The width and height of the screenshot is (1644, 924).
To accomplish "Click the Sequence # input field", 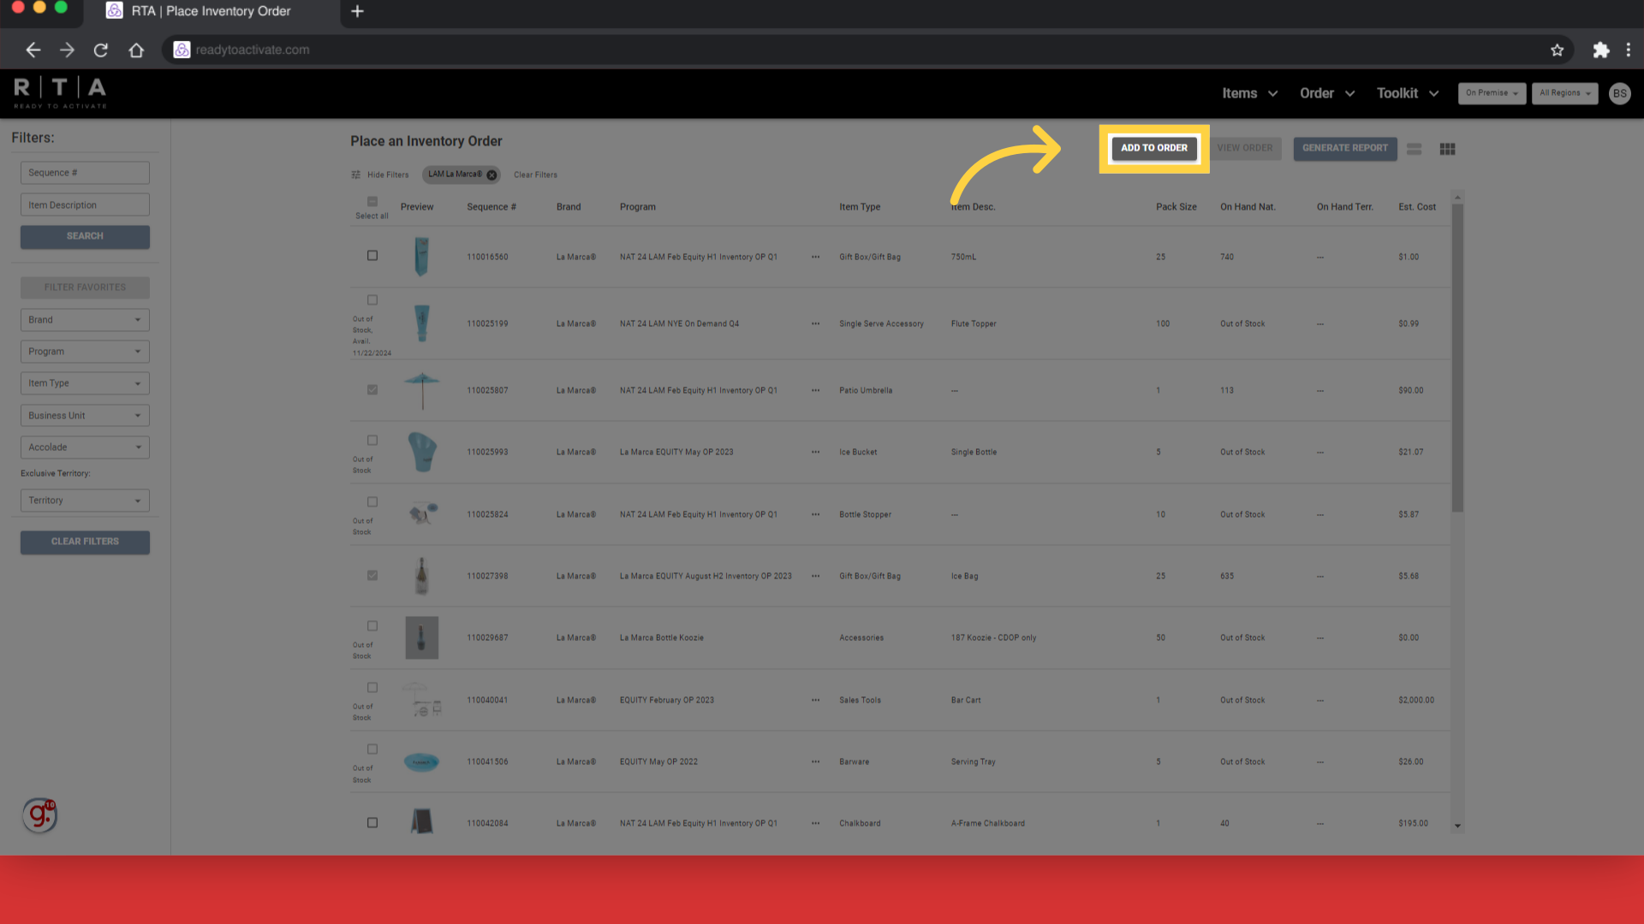I will tap(85, 173).
